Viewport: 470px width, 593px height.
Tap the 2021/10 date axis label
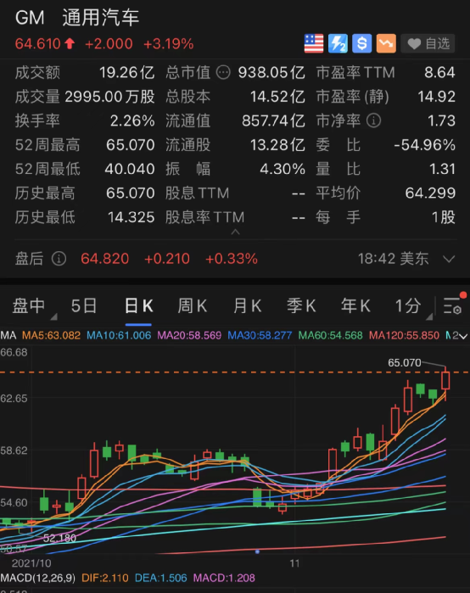click(x=31, y=563)
